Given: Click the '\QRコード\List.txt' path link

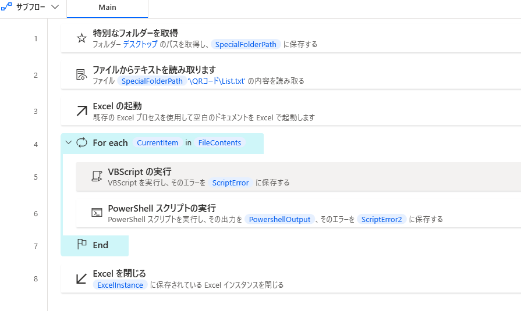Looking at the screenshot, I should (217, 81).
